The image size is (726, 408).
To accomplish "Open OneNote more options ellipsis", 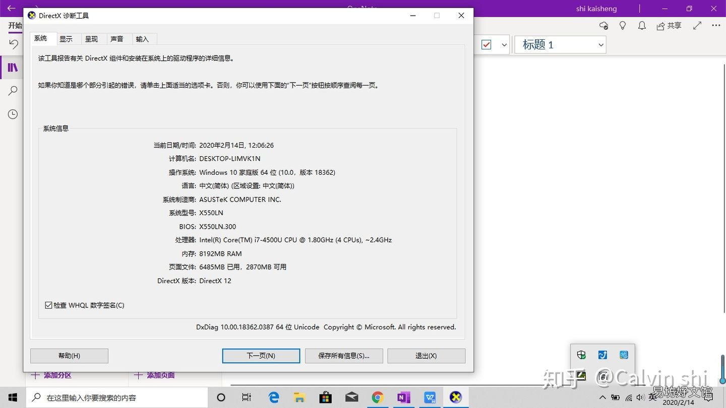I will [x=716, y=26].
